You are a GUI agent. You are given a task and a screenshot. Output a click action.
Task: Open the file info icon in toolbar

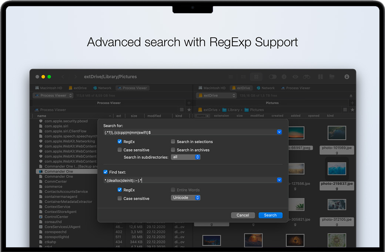[x=284, y=77]
